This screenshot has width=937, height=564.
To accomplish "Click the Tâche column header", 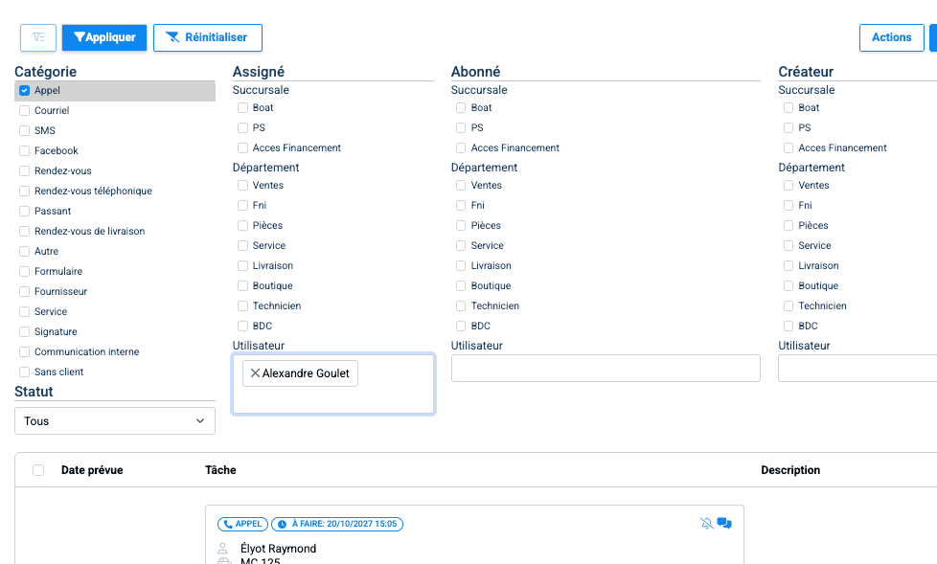I will click(x=220, y=470).
